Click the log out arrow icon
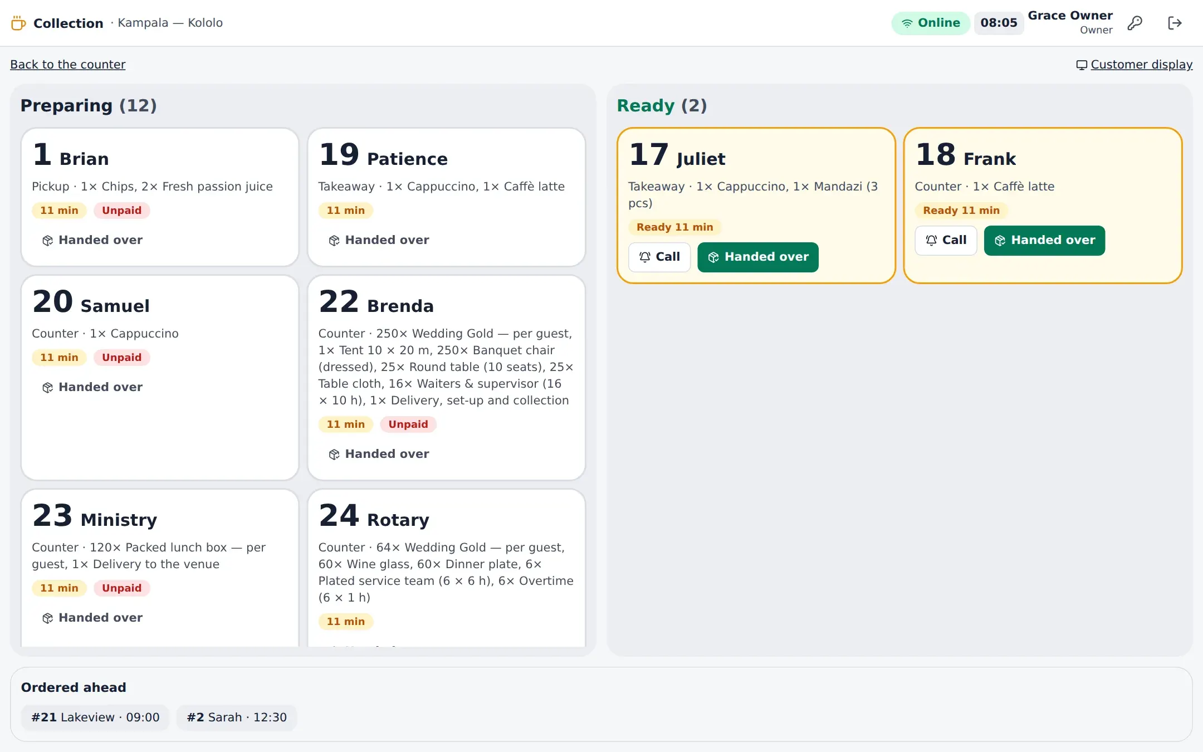The width and height of the screenshot is (1203, 752). pos(1175,23)
